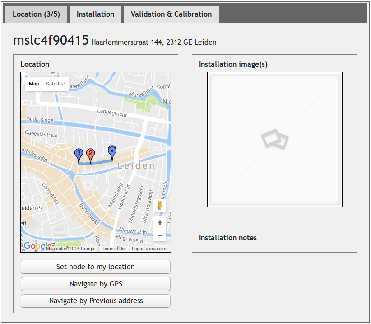Zoom out the map with minus button
371x324 pixels.
point(160,235)
